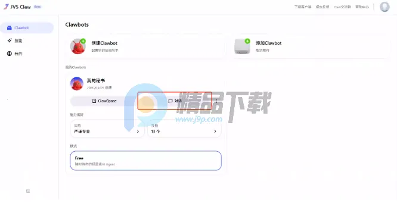The width and height of the screenshot is (397, 216).
Task: Open the 帮助中心 link
Action: point(362,7)
